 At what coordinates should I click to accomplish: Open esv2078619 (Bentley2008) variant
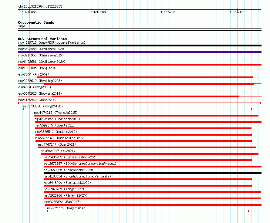pyautogui.click(x=40, y=81)
